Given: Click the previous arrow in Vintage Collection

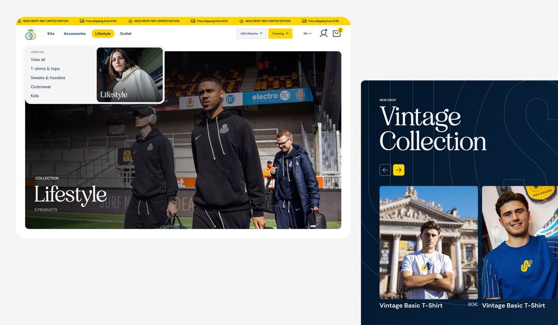Looking at the screenshot, I should [385, 170].
